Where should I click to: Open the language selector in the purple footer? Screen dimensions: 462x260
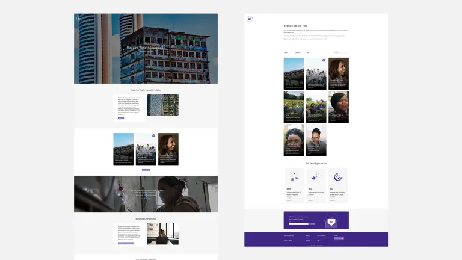tap(339, 238)
